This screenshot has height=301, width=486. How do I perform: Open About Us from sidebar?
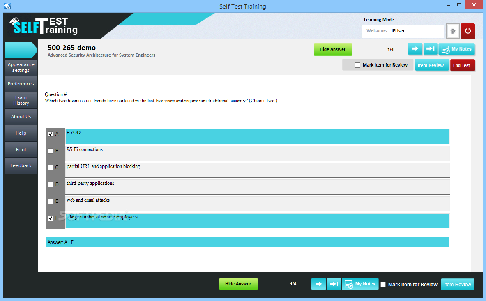coord(21,117)
